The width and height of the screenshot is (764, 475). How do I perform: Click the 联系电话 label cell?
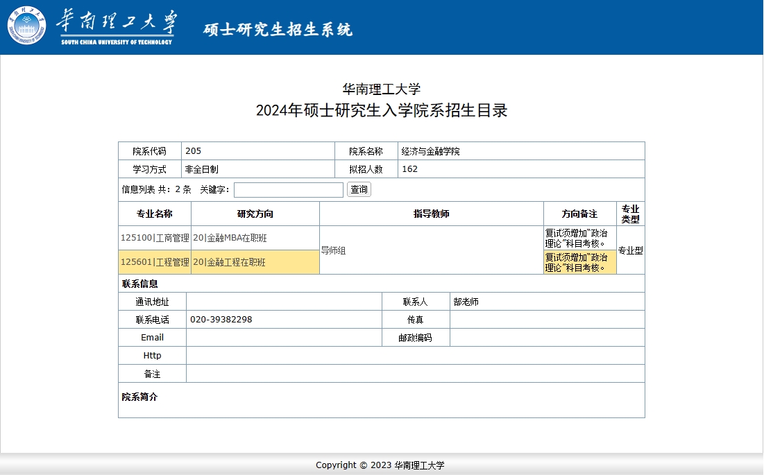152,320
